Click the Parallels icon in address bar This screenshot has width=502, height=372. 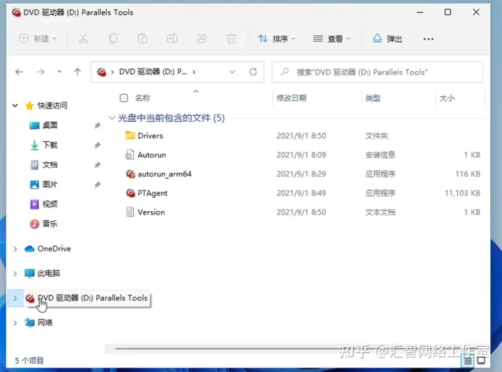pyautogui.click(x=102, y=72)
